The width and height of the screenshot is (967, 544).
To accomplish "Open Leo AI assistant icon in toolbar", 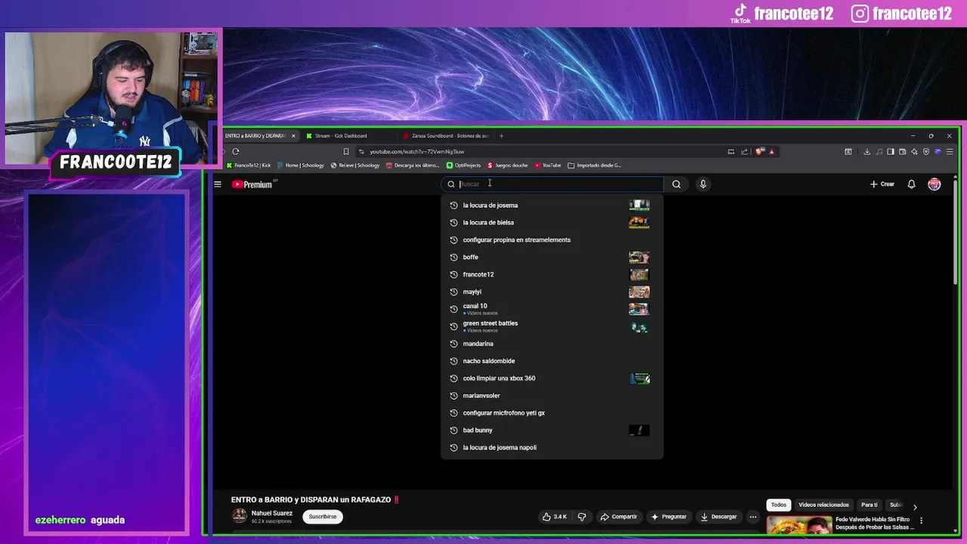I will click(x=914, y=151).
